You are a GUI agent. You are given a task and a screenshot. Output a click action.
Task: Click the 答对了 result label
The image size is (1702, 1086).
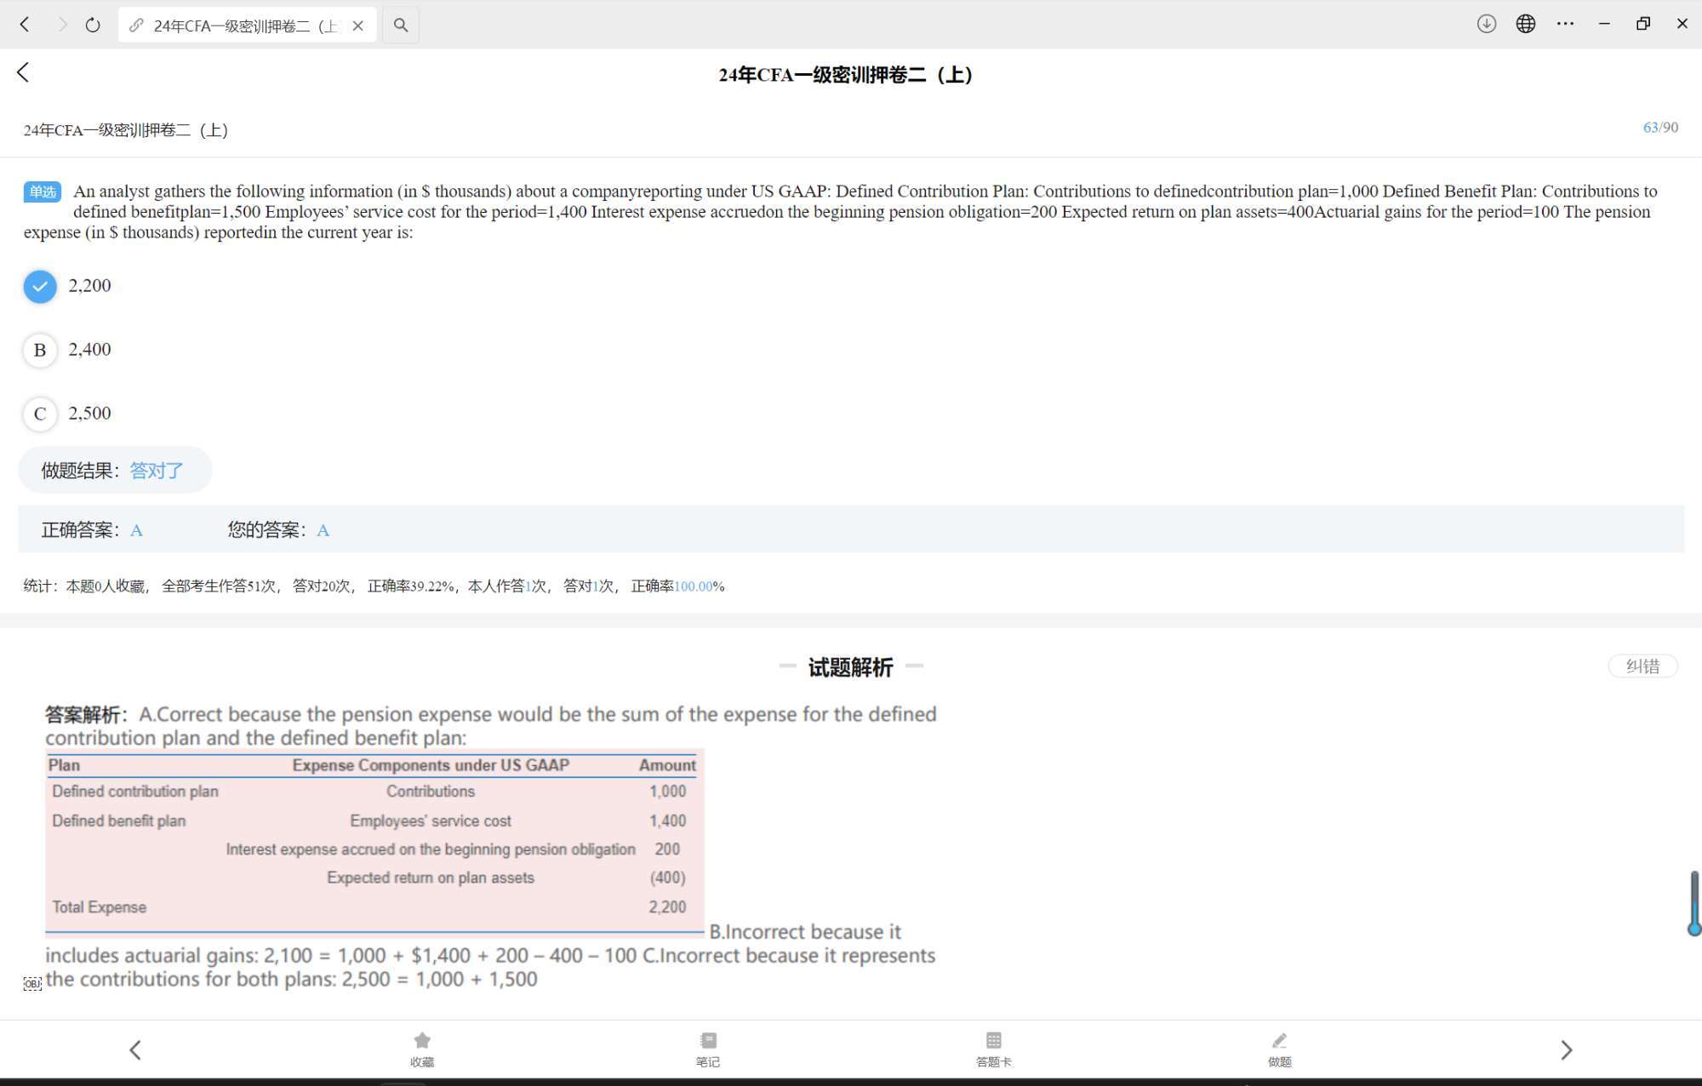157,471
